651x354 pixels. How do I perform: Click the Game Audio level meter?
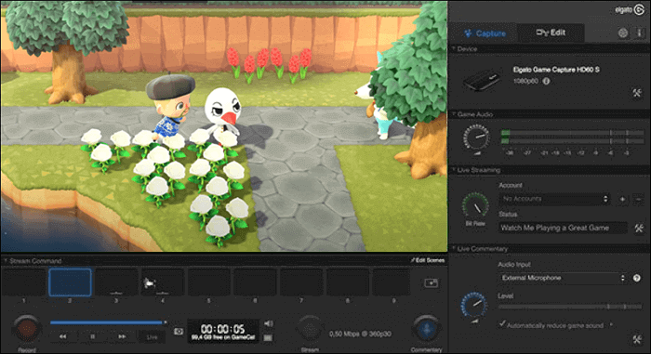pyautogui.click(x=572, y=137)
